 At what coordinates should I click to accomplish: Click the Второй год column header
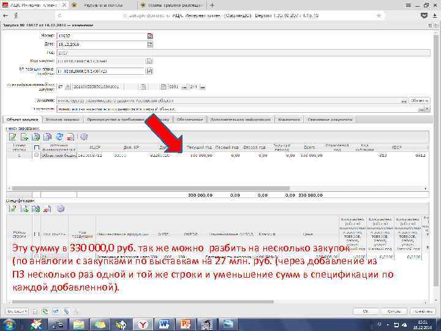click(255, 148)
